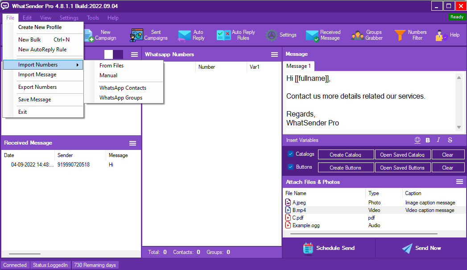Click the A.jpeg photo file icon
The height and width of the screenshot is (270, 467).
coord(288,202)
